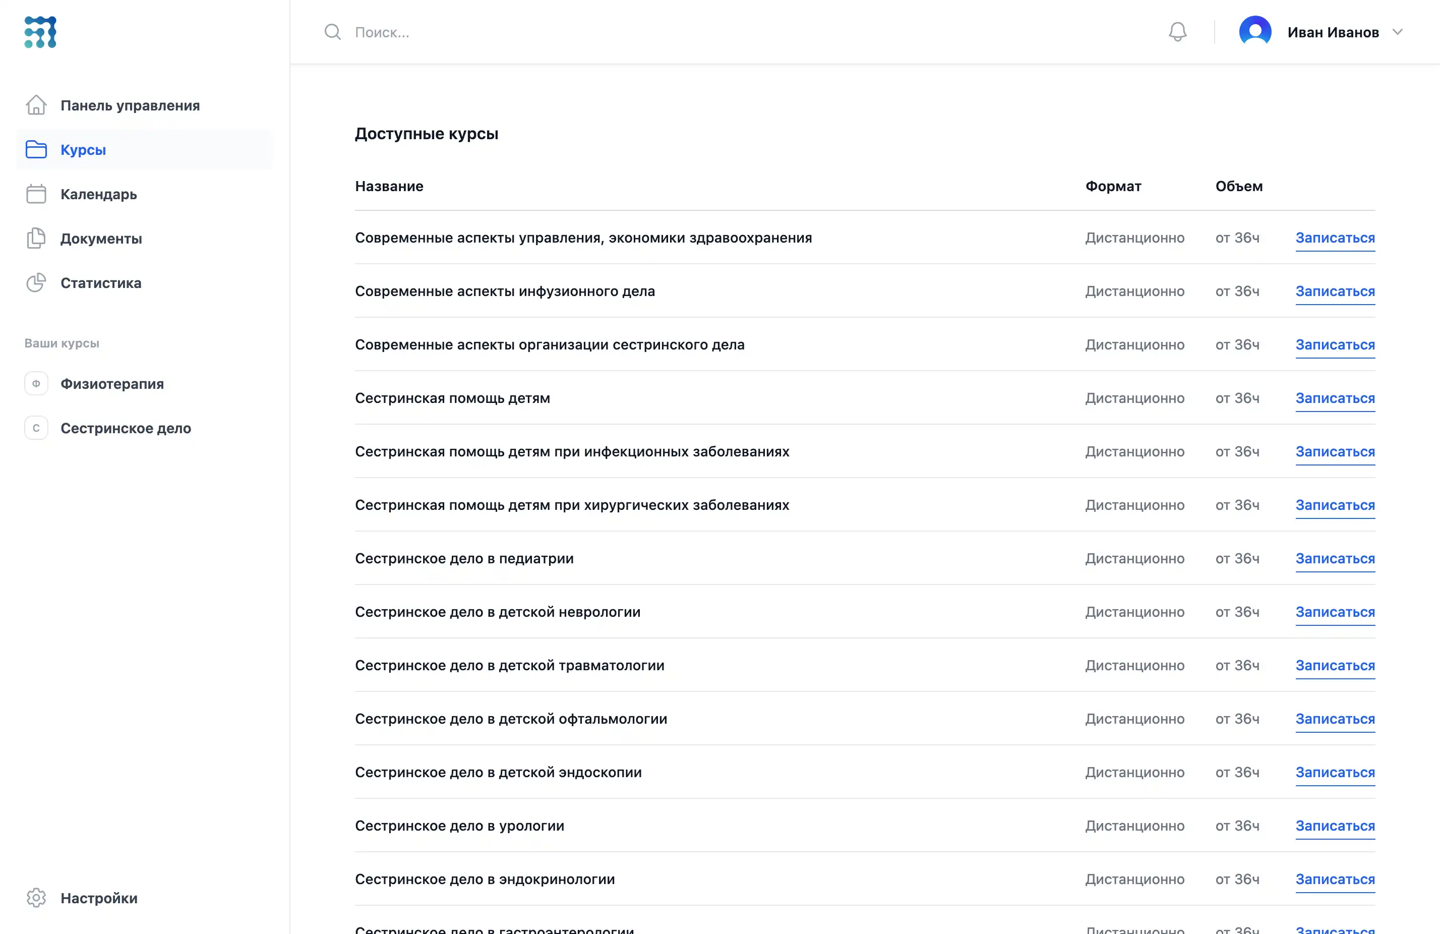Click the documents icon in the sidebar

click(x=36, y=239)
